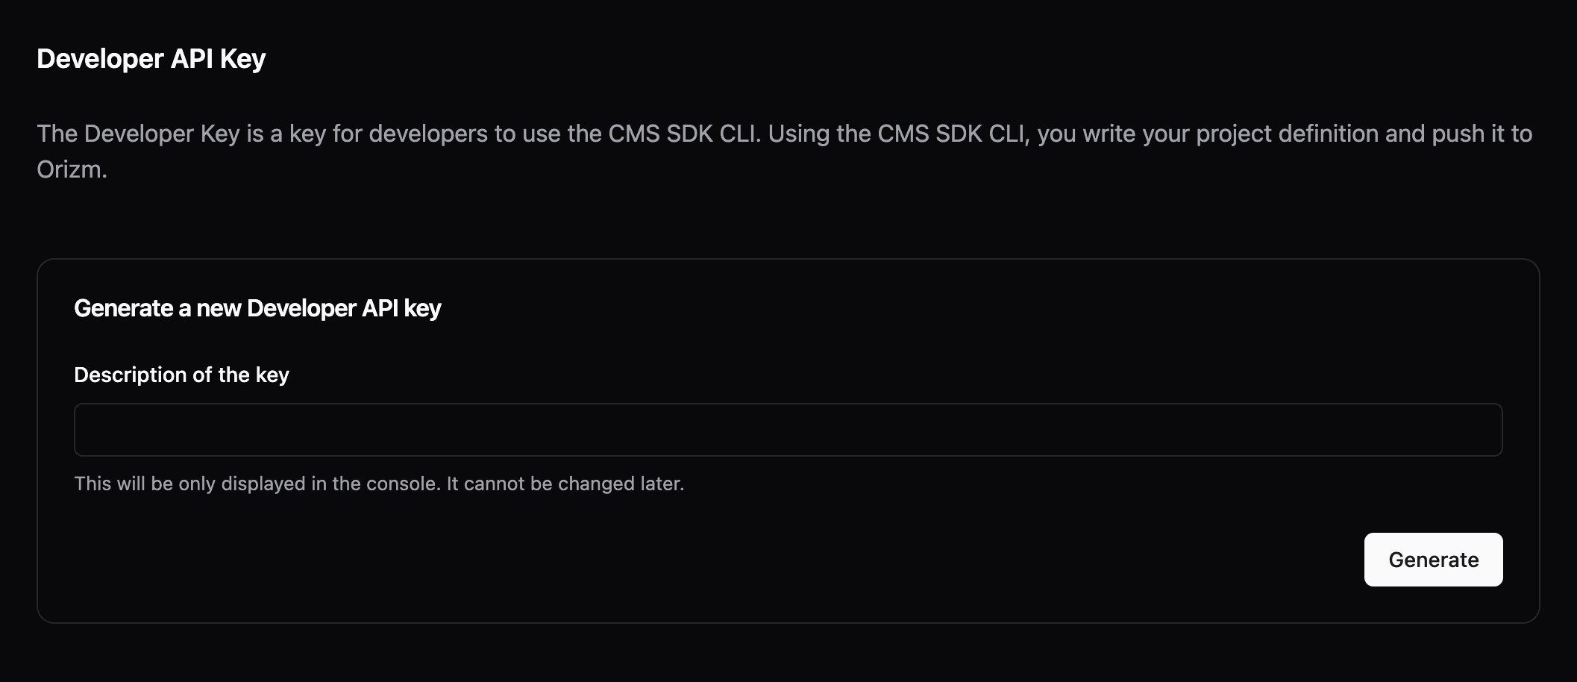
Task: Click the "Generate a new Developer API key" heading
Action: pyautogui.click(x=257, y=308)
